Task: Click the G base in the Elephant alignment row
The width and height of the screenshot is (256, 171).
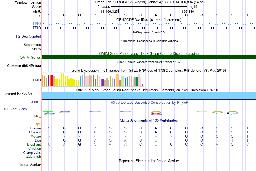Action: pos(79,144)
